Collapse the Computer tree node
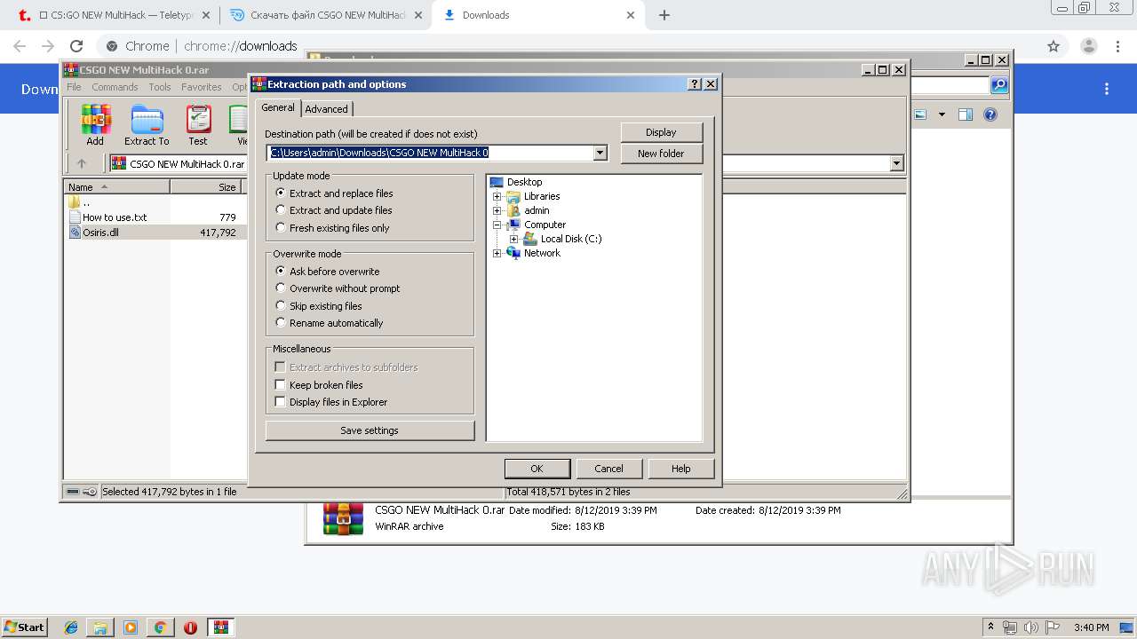1137x639 pixels. pos(497,225)
